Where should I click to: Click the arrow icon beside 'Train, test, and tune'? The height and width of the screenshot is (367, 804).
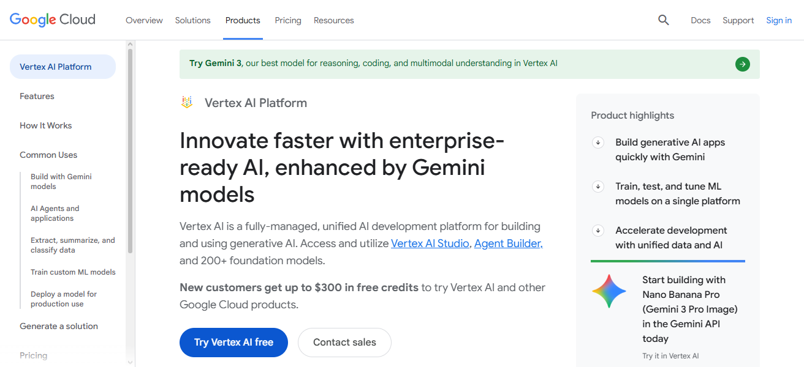pos(597,186)
